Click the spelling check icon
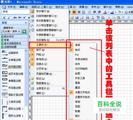This screenshot has width=133, height=120. (98, 17)
